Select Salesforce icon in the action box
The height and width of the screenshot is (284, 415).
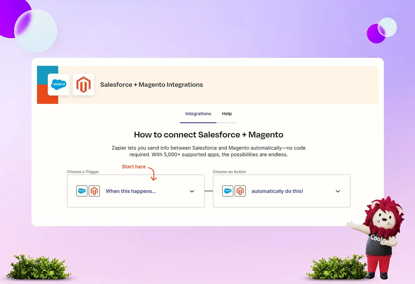click(x=228, y=191)
